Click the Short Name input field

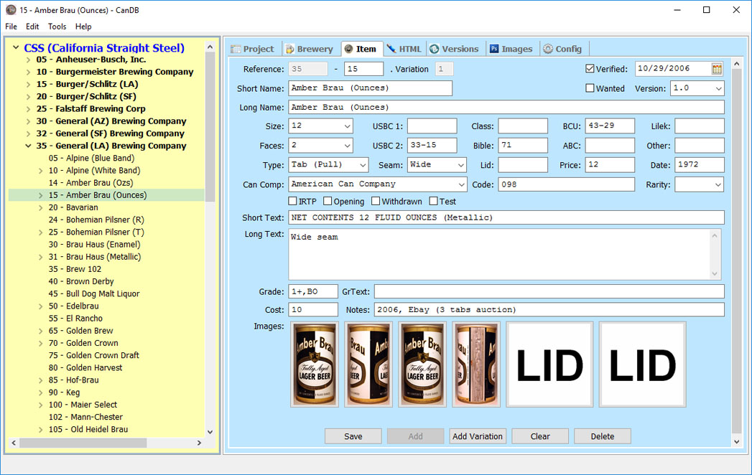click(x=370, y=88)
